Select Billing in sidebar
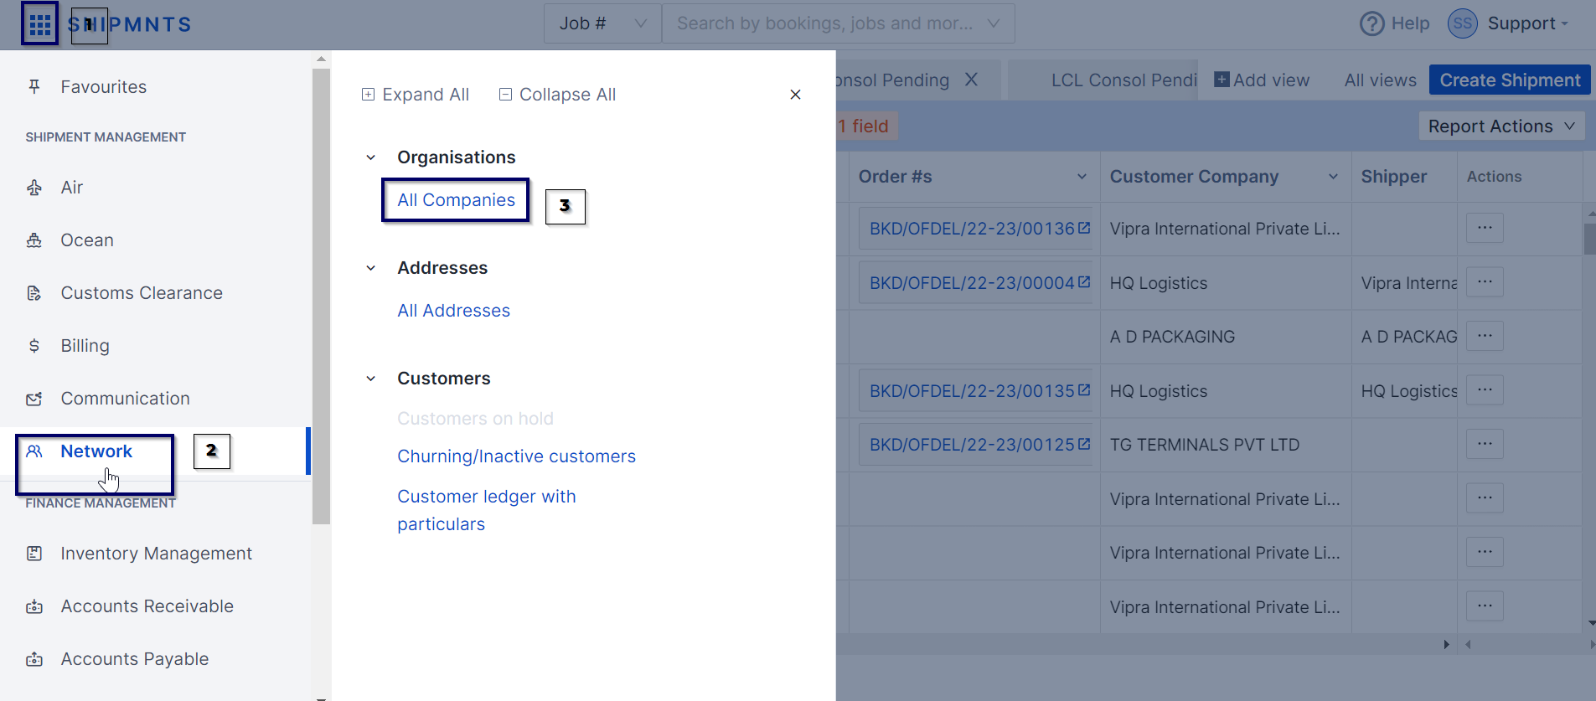Viewport: 1596px width, 701px height. 85,346
